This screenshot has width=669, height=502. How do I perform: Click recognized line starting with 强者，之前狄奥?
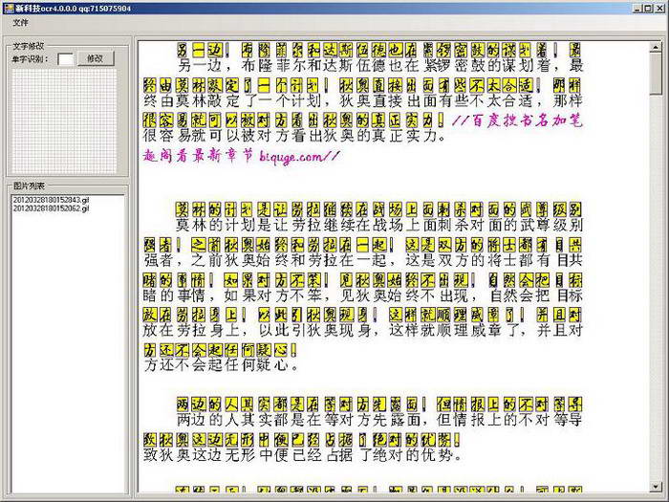(x=362, y=260)
